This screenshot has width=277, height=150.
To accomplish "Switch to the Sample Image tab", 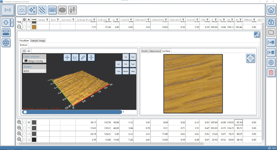I will (x=38, y=41).
